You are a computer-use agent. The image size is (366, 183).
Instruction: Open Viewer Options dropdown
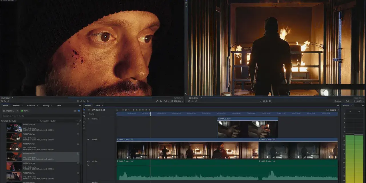click(x=339, y=101)
